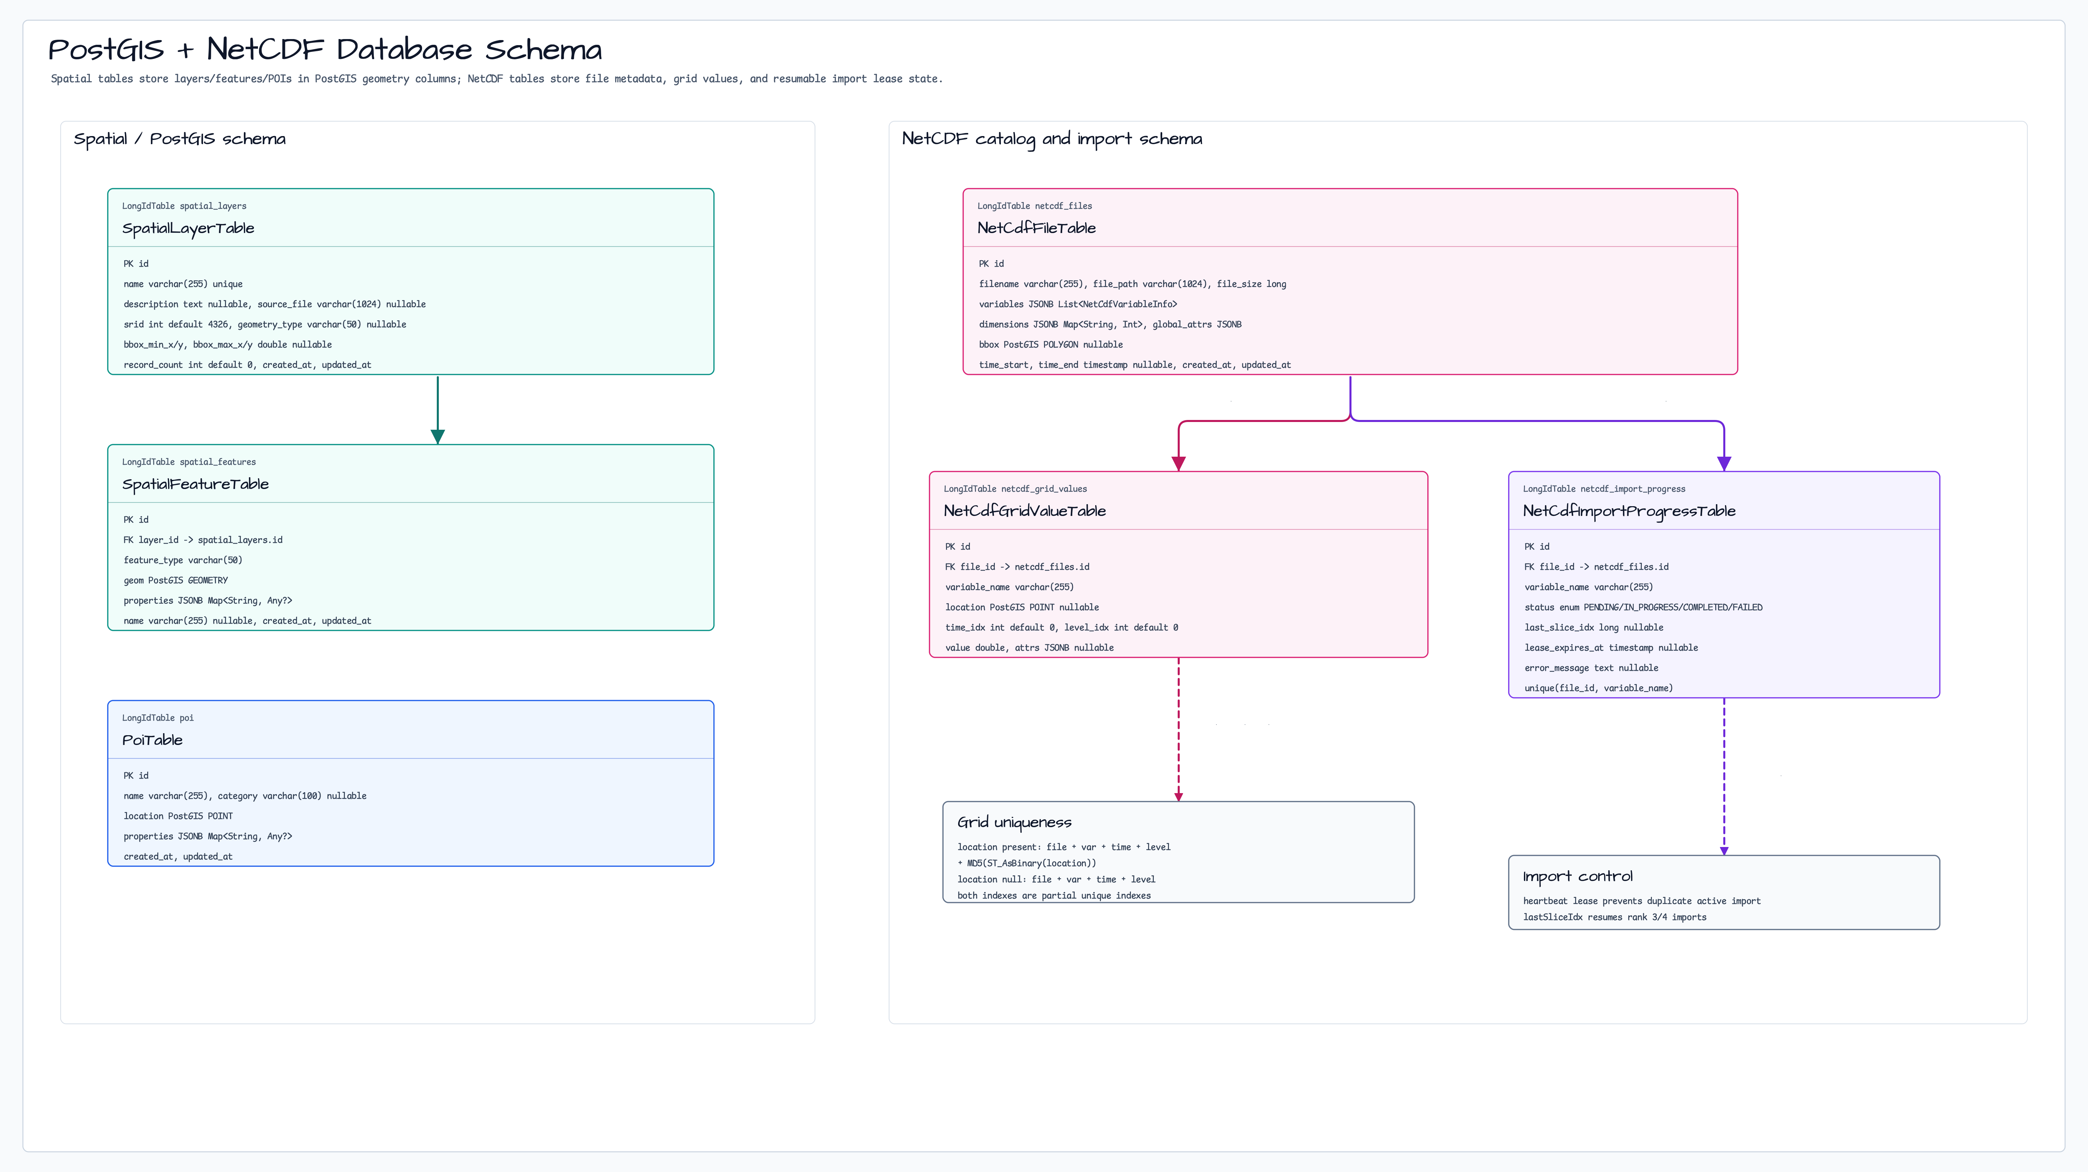Select the 'bbox PostGIS POLYGON nullable' field

(1050, 345)
